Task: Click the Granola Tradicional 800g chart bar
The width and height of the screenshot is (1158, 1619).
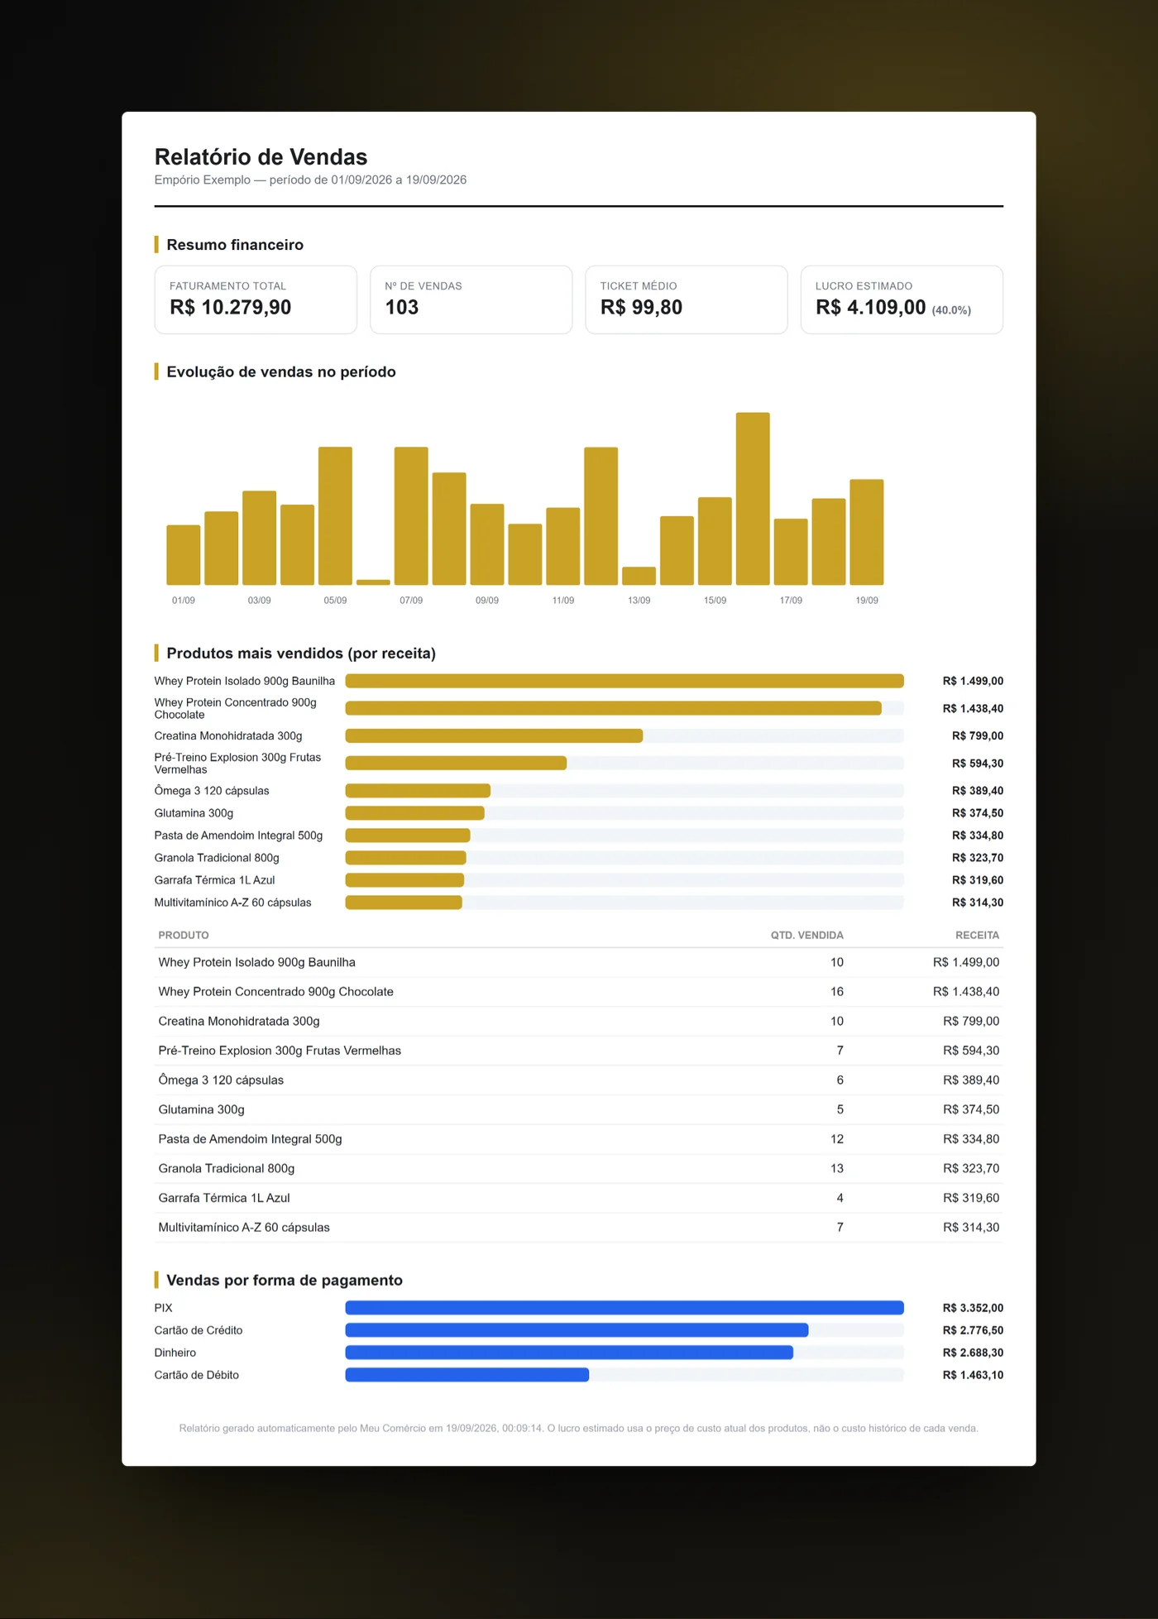Action: point(405,858)
